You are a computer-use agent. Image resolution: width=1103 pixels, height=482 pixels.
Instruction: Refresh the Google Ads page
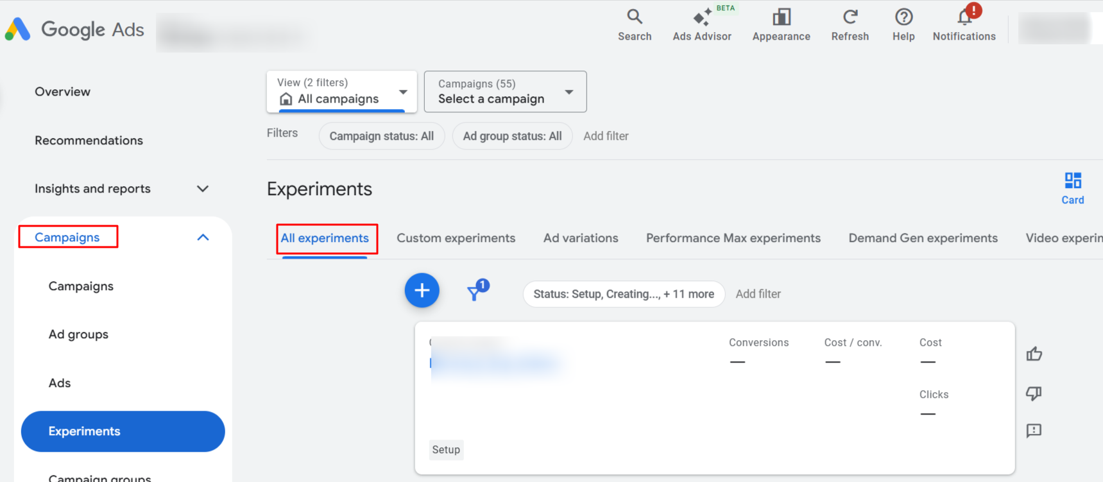click(850, 25)
